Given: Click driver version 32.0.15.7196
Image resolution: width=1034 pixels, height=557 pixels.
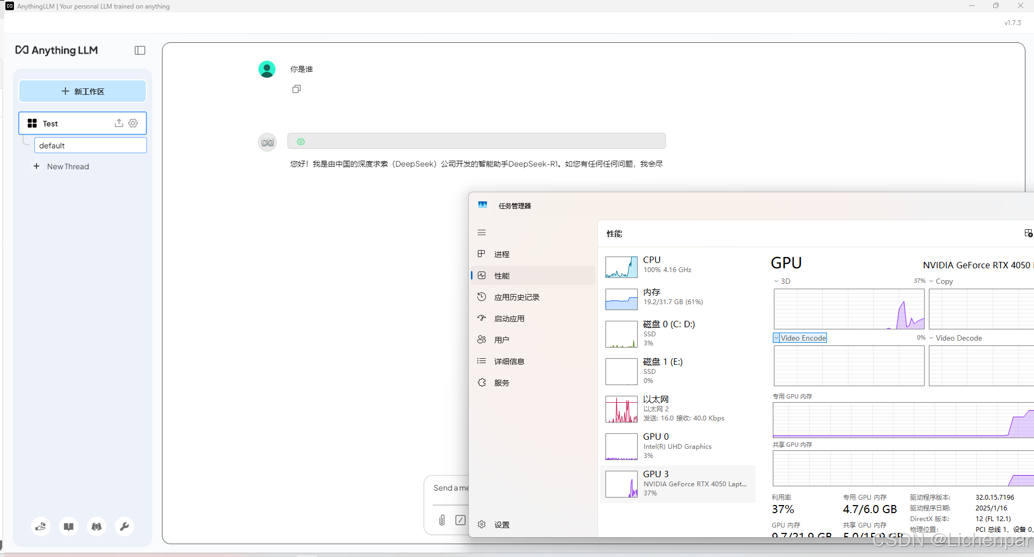Looking at the screenshot, I should [x=994, y=498].
